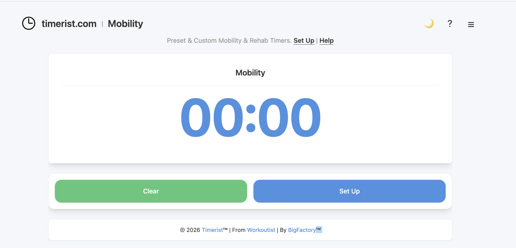516x248 pixels.
Task: Select the Mobility header label
Action: 125,24
